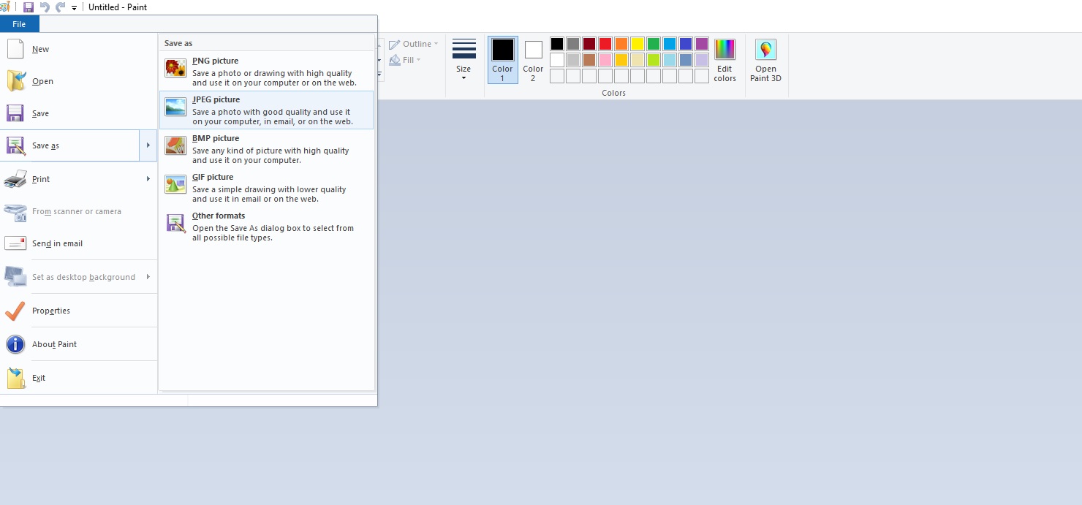The height and width of the screenshot is (505, 1082).
Task: Pick the red color swatch
Action: pyautogui.click(x=605, y=44)
